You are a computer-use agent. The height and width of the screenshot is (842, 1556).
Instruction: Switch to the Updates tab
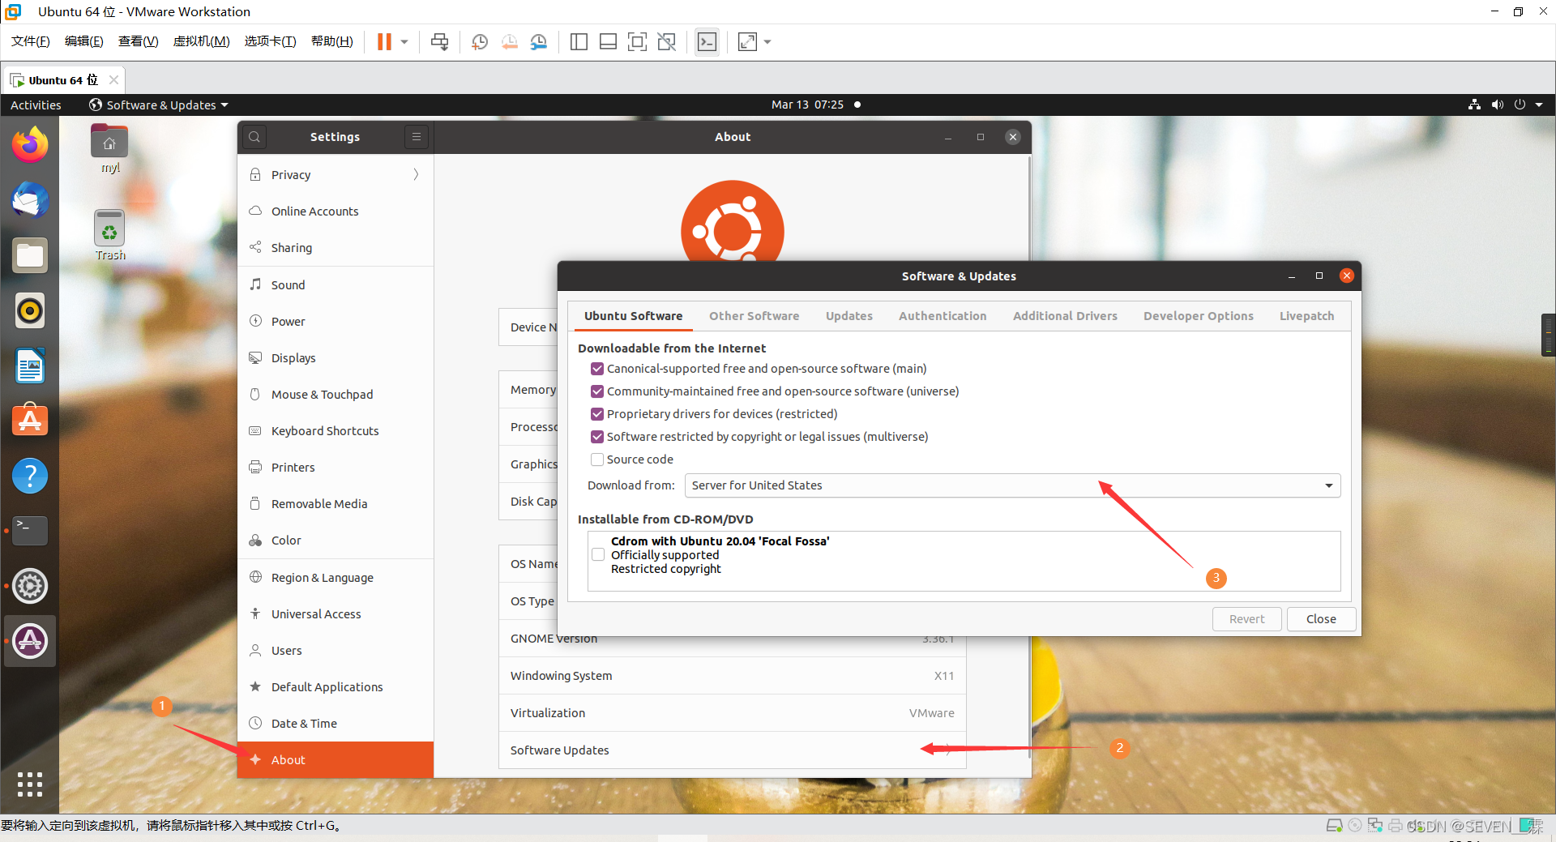[849, 316]
